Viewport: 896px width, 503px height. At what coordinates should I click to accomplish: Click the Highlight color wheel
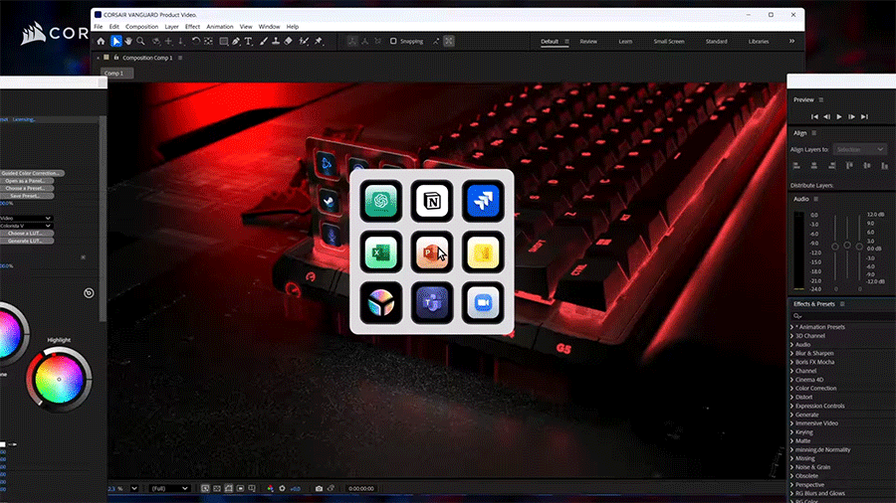coord(59,379)
